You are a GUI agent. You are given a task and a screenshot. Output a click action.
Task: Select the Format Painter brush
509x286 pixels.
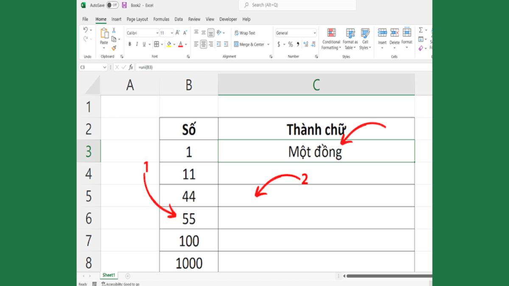click(114, 48)
